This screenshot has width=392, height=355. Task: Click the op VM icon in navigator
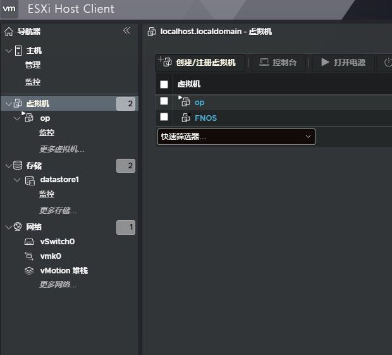click(x=28, y=117)
